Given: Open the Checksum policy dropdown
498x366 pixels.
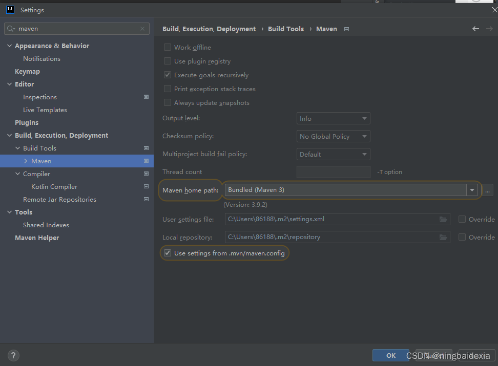Looking at the screenshot, I should point(333,137).
